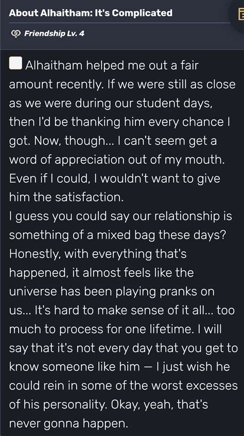This screenshot has width=244, height=436.
Task: Click the friendship companionship icon
Action: pos(15,34)
